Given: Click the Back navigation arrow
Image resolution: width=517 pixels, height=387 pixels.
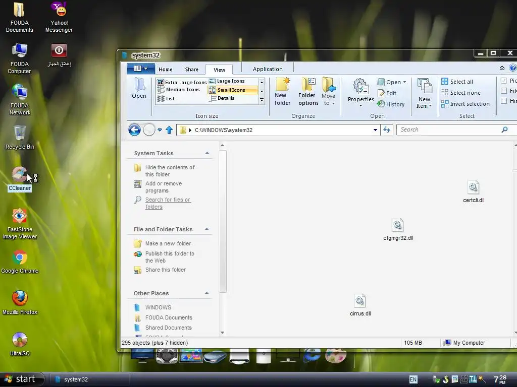Looking at the screenshot, I should click(134, 130).
